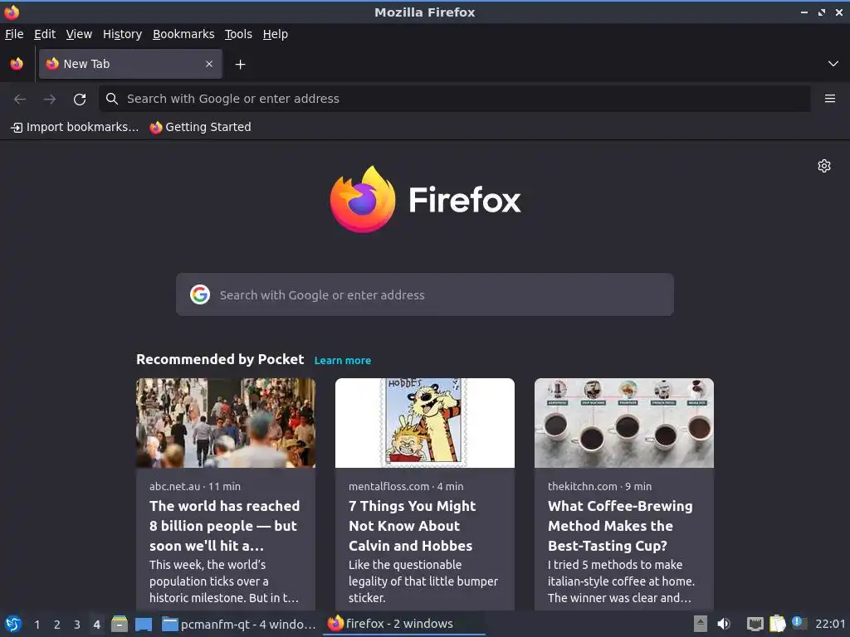850x637 pixels.
Task: Open the coffee cups thumbnail
Action: tap(624, 423)
